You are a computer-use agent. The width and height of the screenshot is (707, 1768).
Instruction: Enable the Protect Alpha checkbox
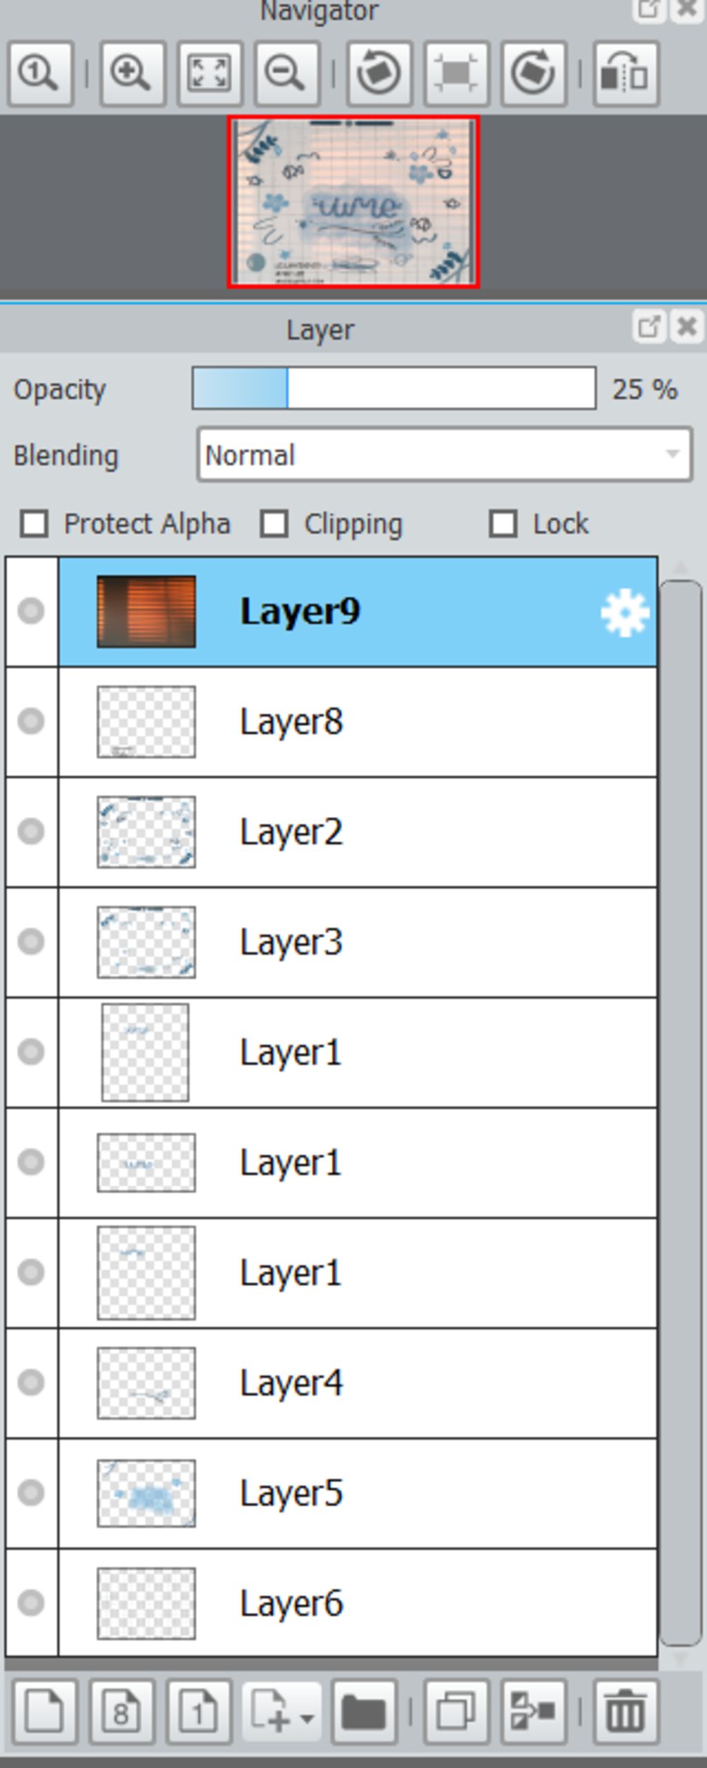[x=35, y=524]
